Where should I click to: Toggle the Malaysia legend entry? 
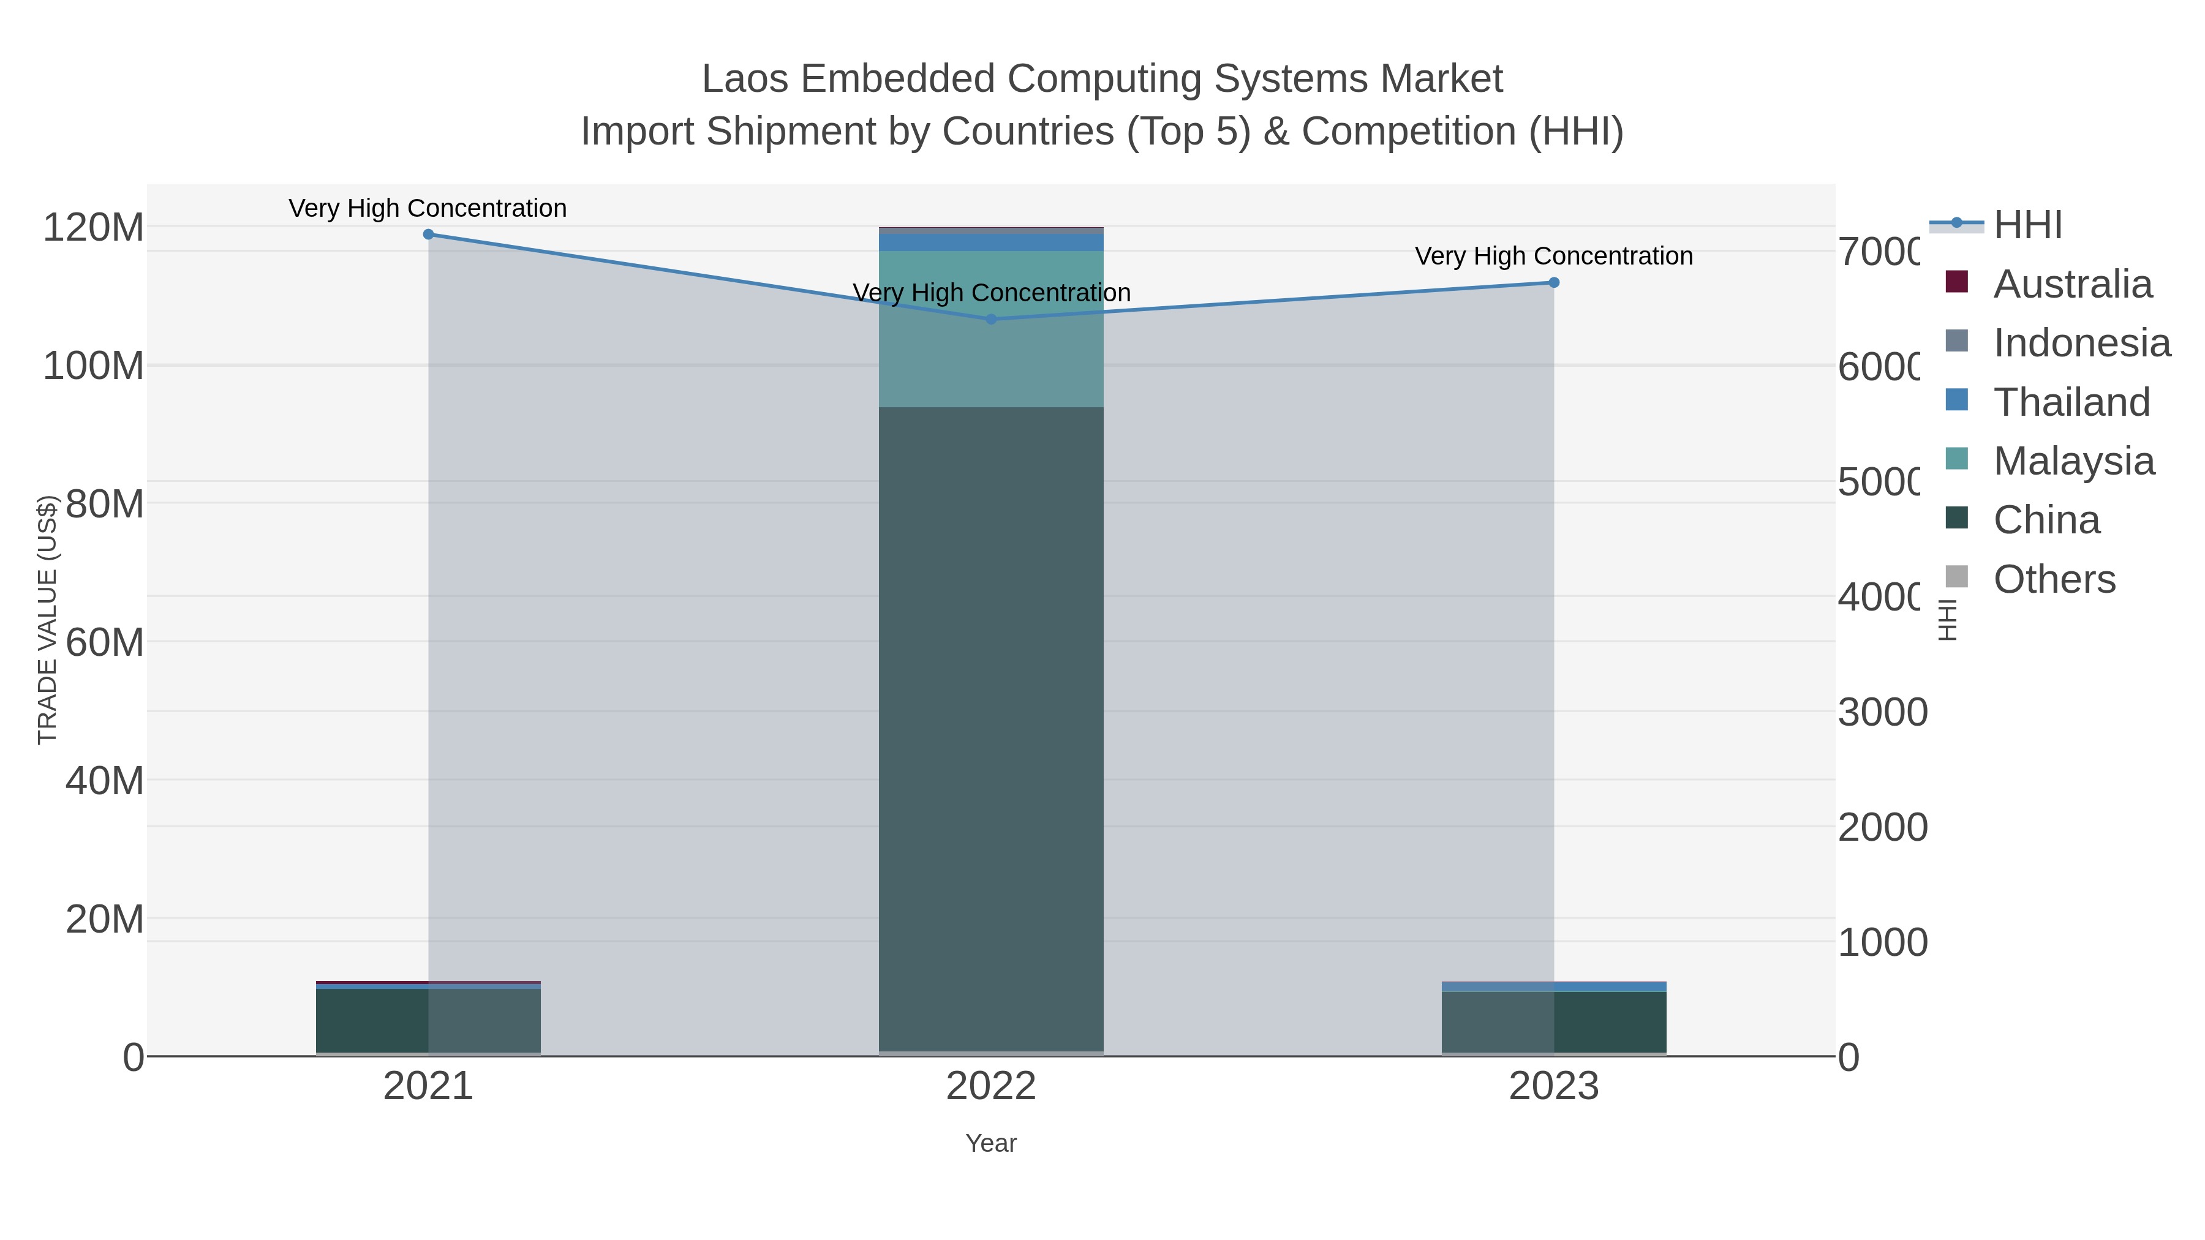tap(2049, 461)
